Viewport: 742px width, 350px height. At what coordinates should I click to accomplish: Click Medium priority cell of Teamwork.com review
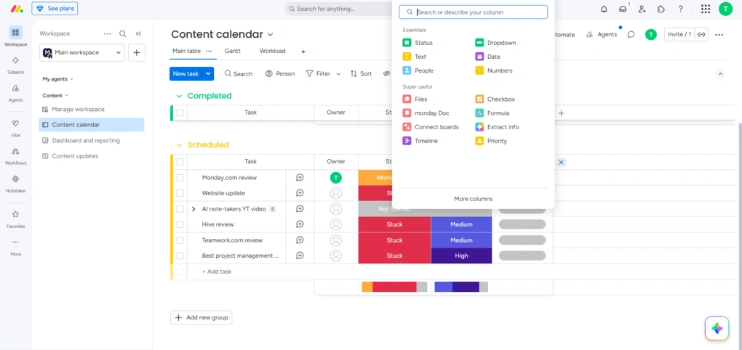461,240
